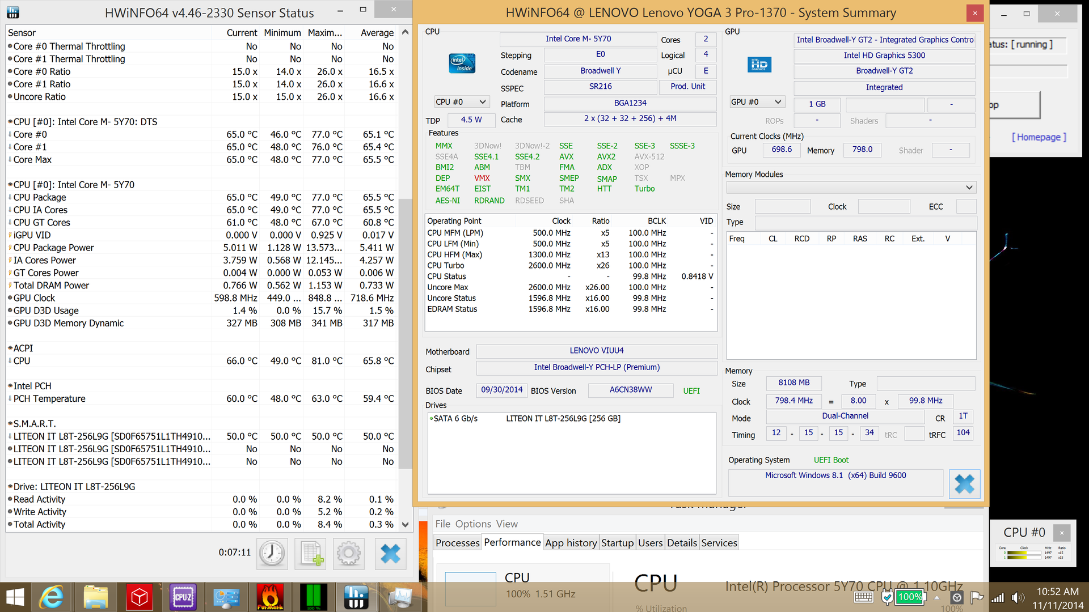Expand the Memory Modules dropdown
The width and height of the screenshot is (1089, 612).
[x=851, y=188]
